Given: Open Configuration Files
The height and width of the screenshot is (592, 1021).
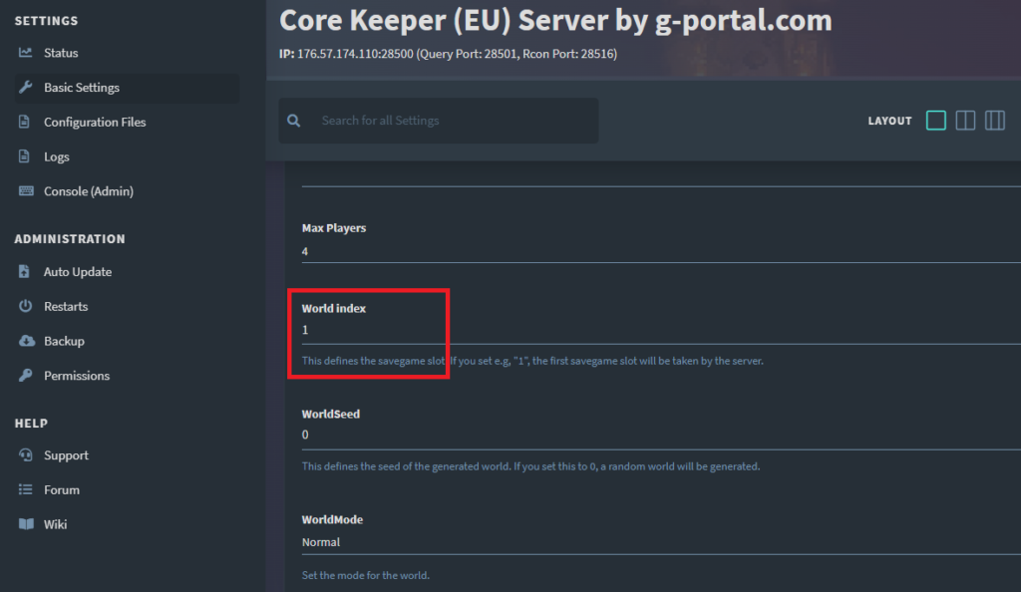Looking at the screenshot, I should 95,122.
